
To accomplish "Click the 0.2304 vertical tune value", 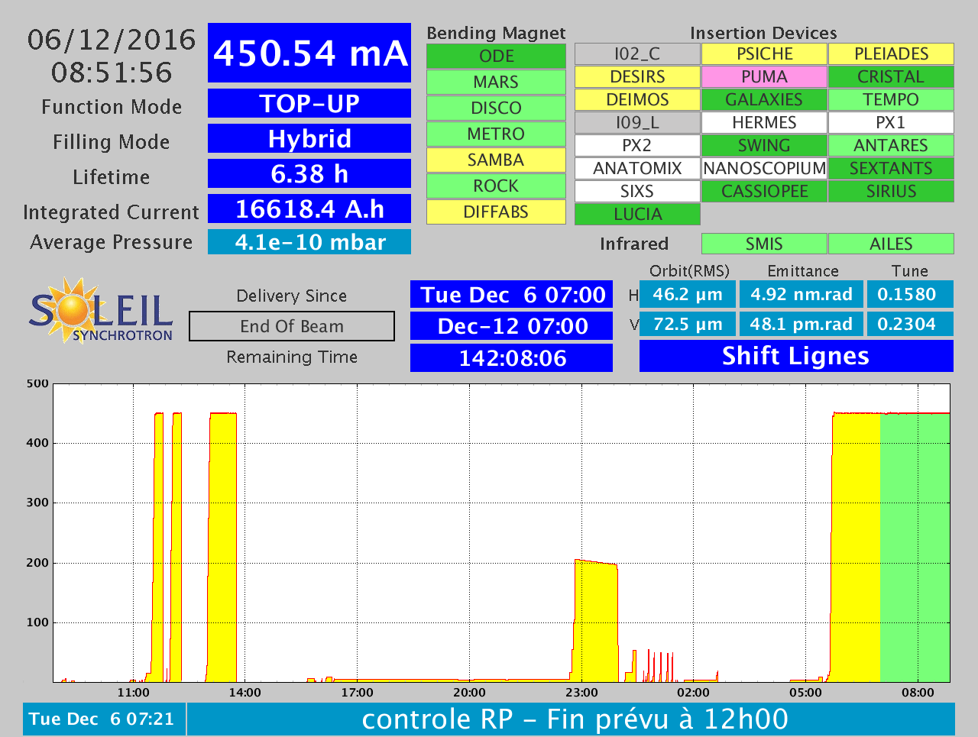I will [x=910, y=324].
